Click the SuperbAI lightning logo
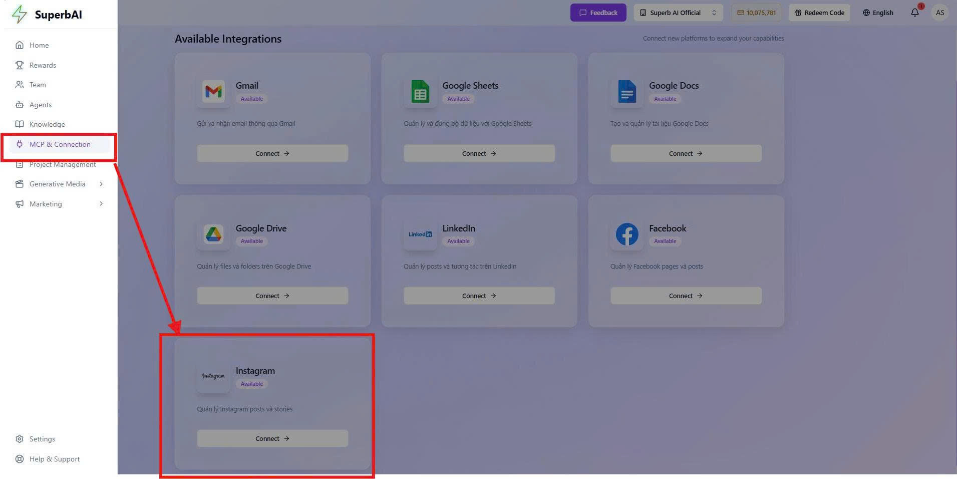 click(x=19, y=14)
